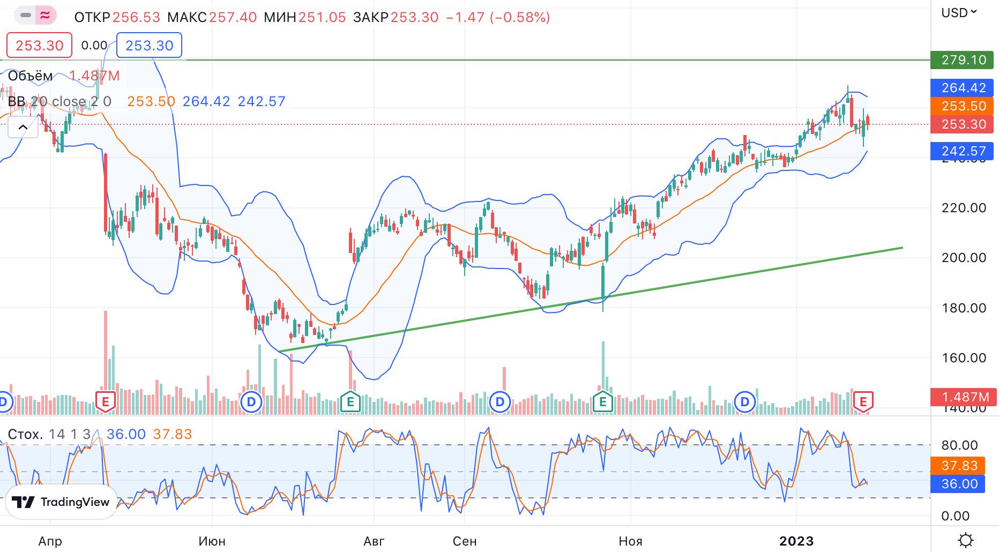This screenshot has width=999, height=552.
Task: Open the Стох. stochastic indicator legend
Action: click(x=26, y=434)
